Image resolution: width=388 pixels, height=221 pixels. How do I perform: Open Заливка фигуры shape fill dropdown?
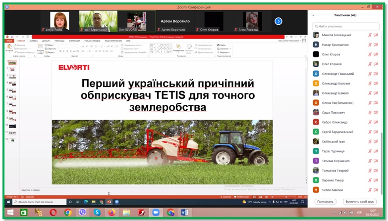pos(204,45)
